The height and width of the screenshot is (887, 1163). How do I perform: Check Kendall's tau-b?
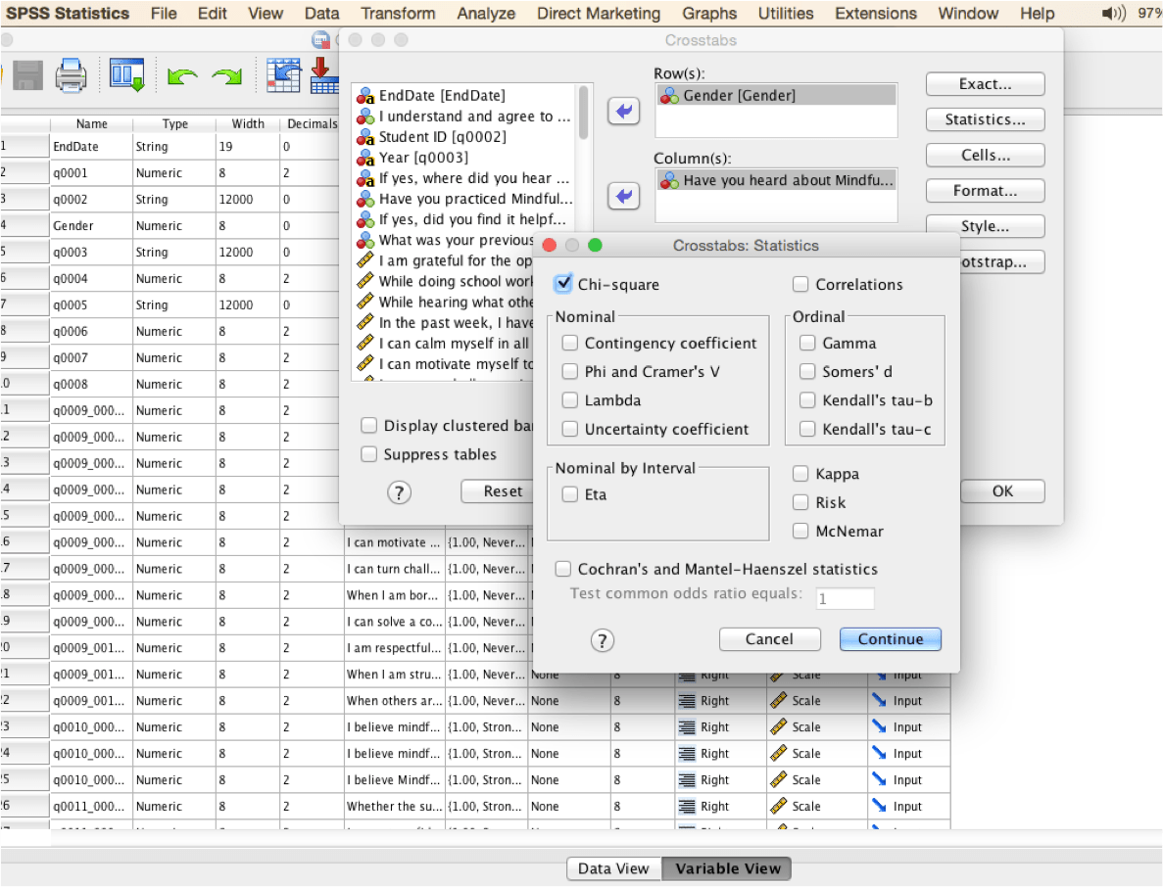pos(807,400)
